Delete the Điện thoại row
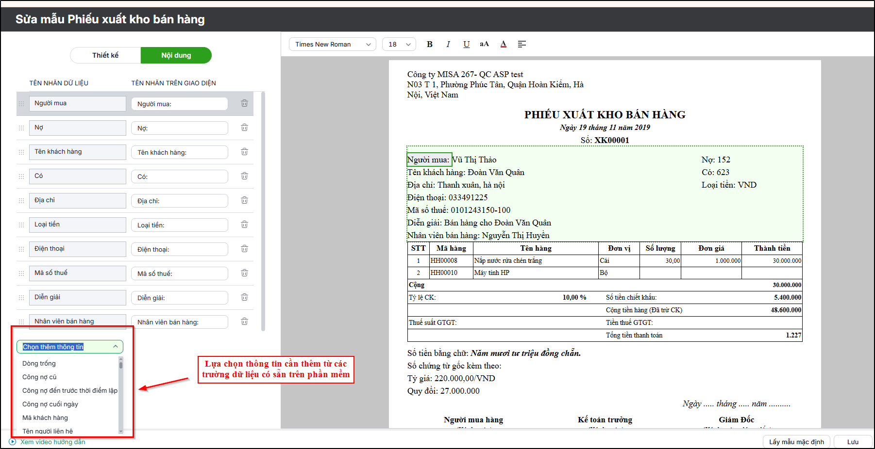The width and height of the screenshot is (875, 449). [x=244, y=249]
